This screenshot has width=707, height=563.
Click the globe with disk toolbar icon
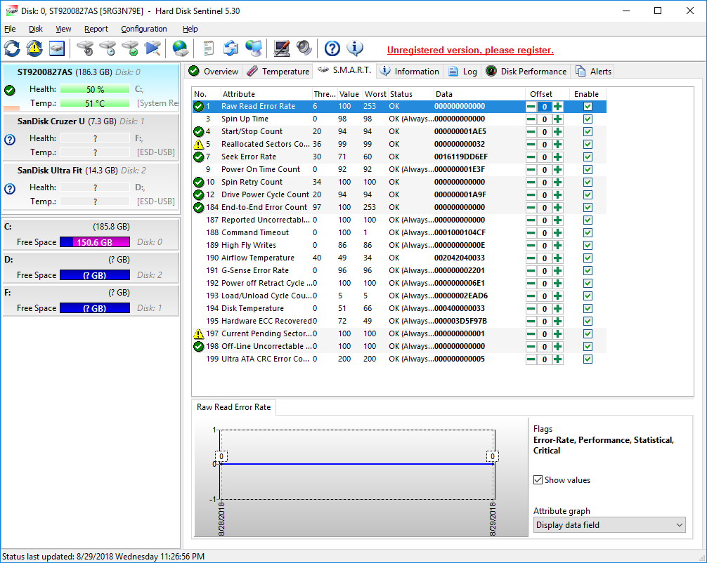click(x=181, y=48)
